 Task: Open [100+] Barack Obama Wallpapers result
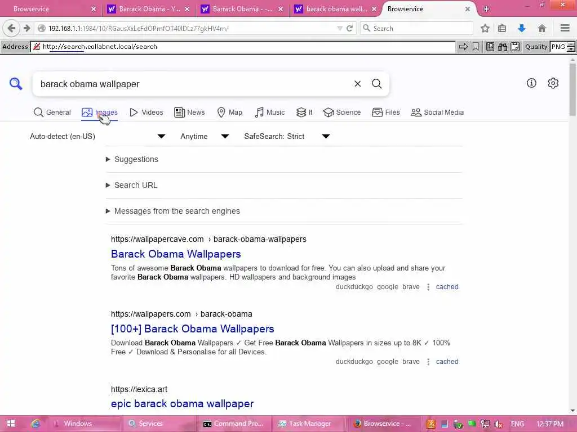click(193, 328)
